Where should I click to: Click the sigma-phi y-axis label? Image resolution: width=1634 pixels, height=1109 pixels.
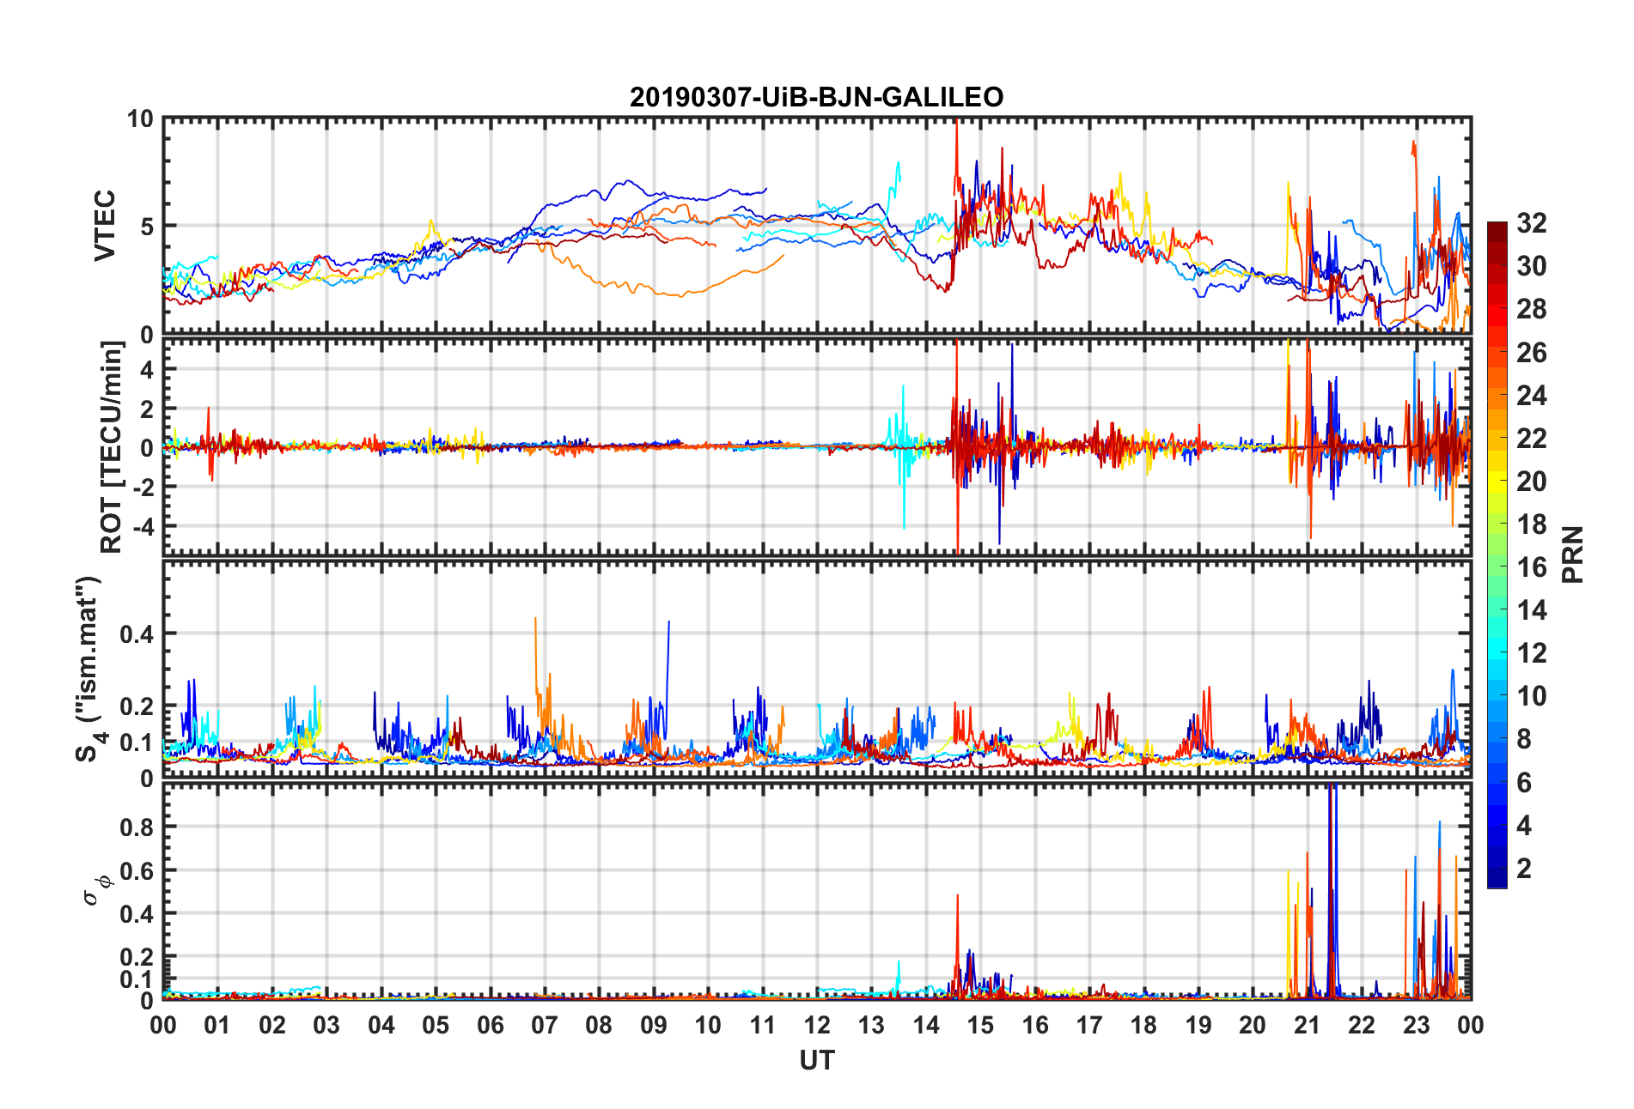(96, 890)
